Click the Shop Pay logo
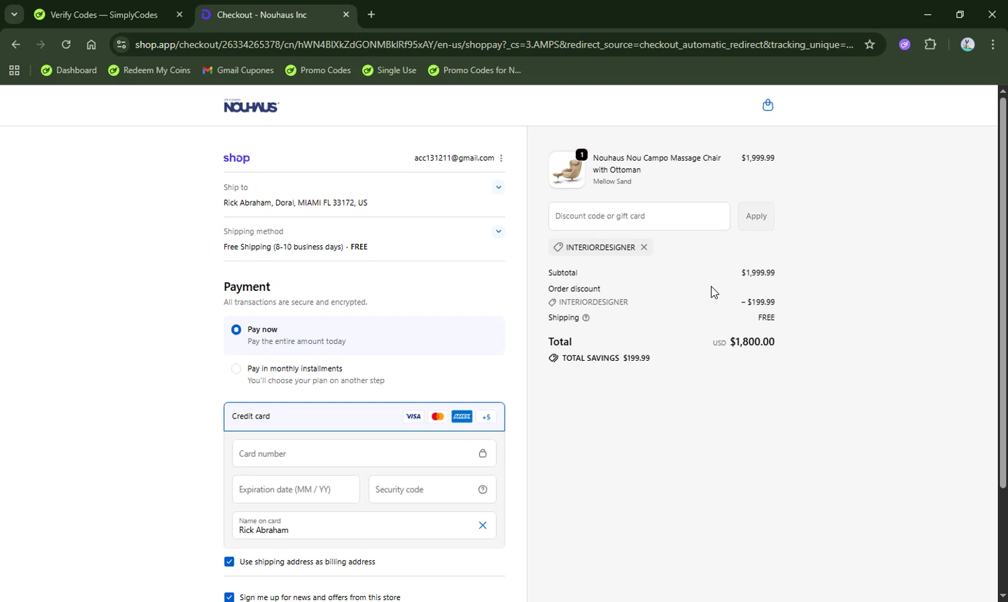This screenshot has height=602, width=1008. [237, 159]
